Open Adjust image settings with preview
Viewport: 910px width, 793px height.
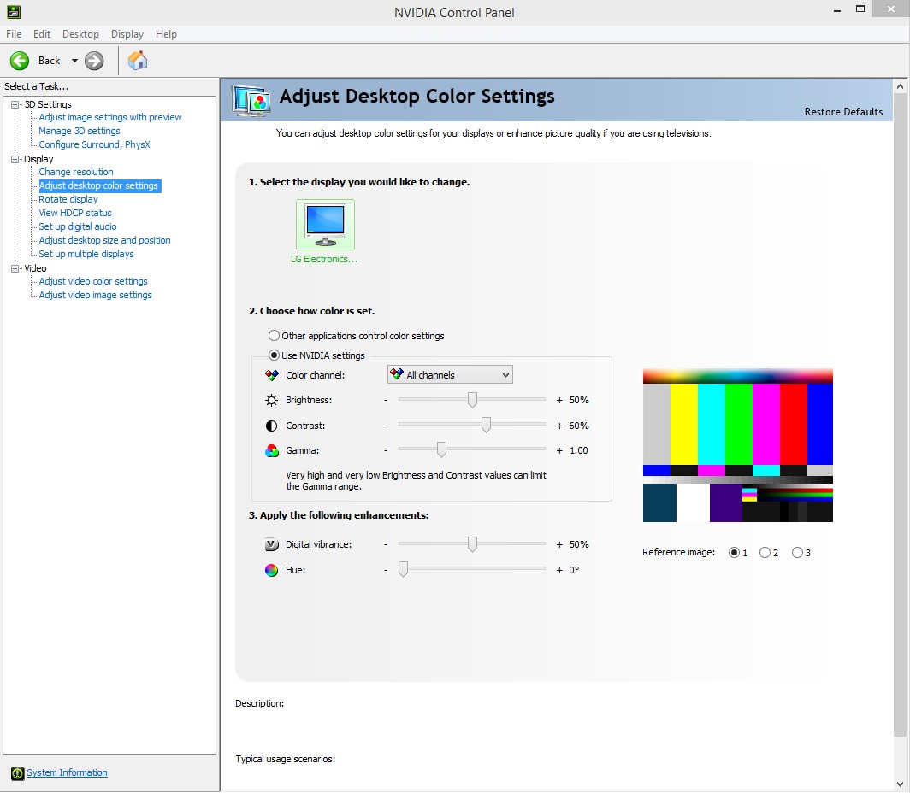110,117
